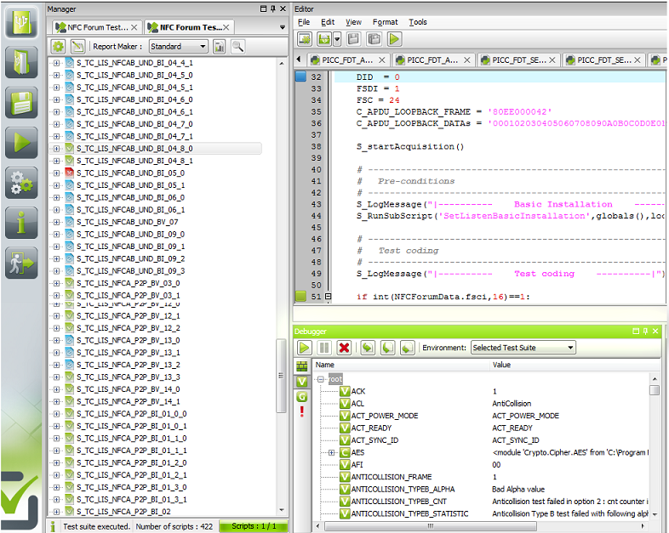Toggle the green V filter in Debugger sidebar
The height and width of the screenshot is (533, 669).
(301, 382)
